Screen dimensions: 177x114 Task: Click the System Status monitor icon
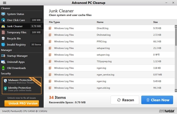tap(3, 14)
